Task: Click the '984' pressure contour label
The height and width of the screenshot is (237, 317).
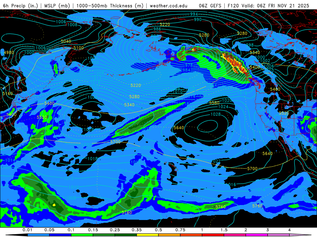Action: 186,70
